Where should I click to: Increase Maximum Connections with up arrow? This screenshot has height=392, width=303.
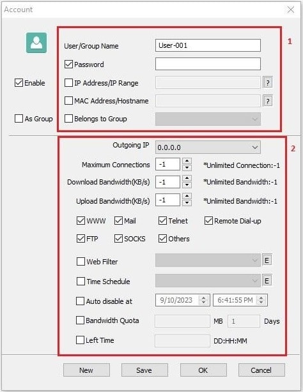187,161
